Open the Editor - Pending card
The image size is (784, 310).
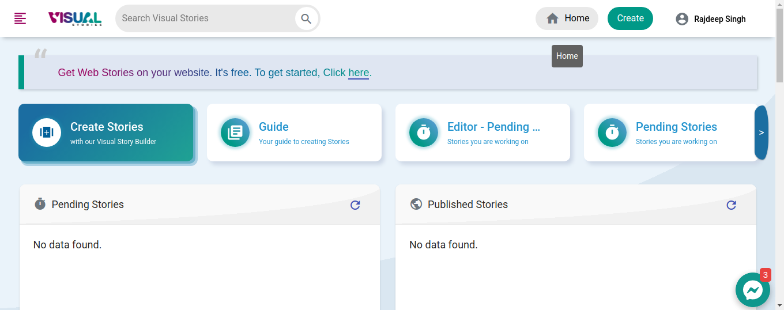(x=483, y=133)
